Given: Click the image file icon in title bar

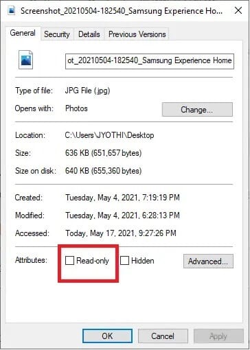Looking at the screenshot, I should click(x=12, y=11).
